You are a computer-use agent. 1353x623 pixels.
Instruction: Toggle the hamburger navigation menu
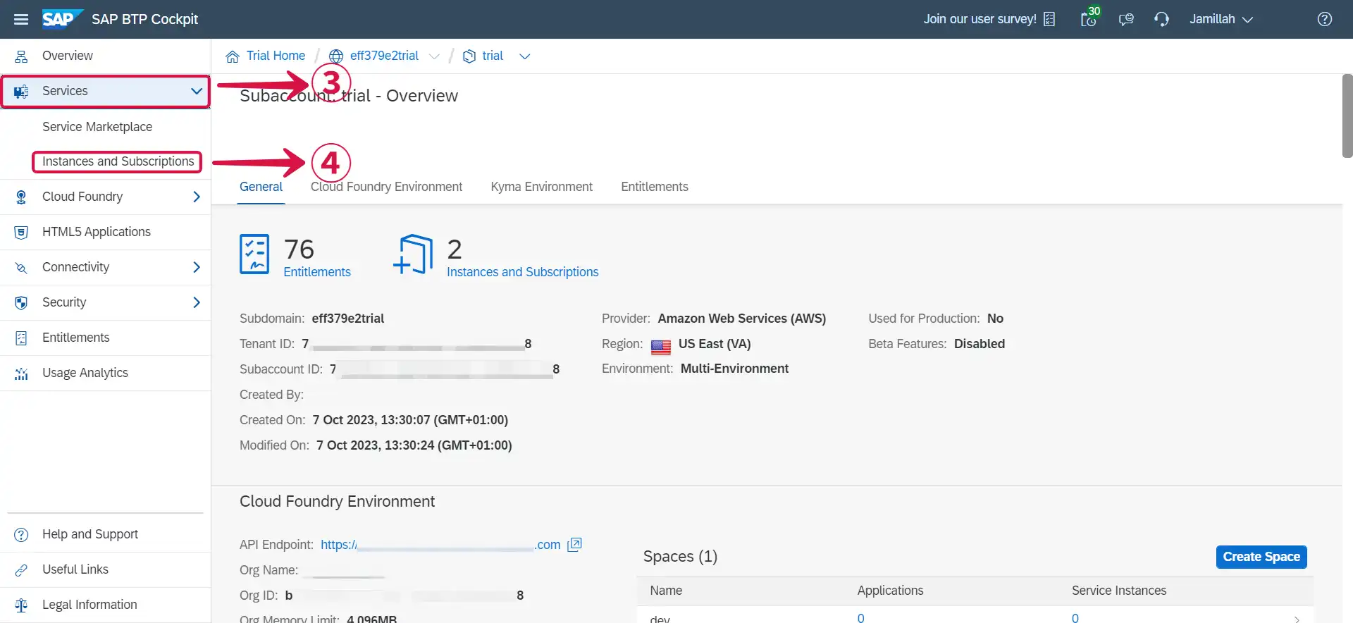(x=21, y=19)
